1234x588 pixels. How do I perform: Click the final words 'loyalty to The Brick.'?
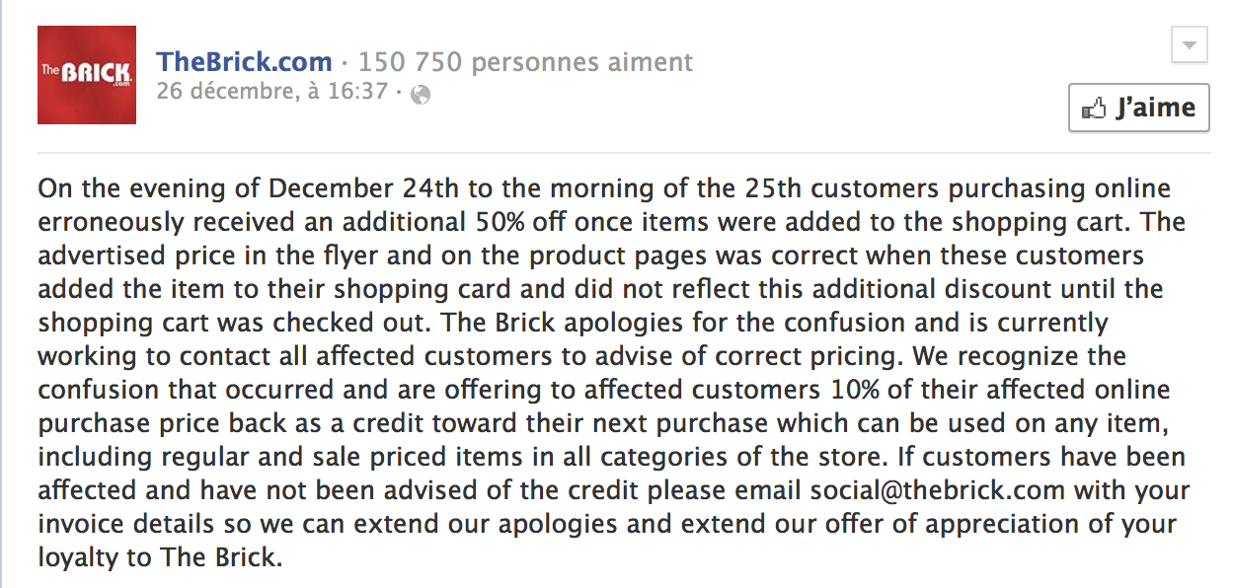click(160, 557)
